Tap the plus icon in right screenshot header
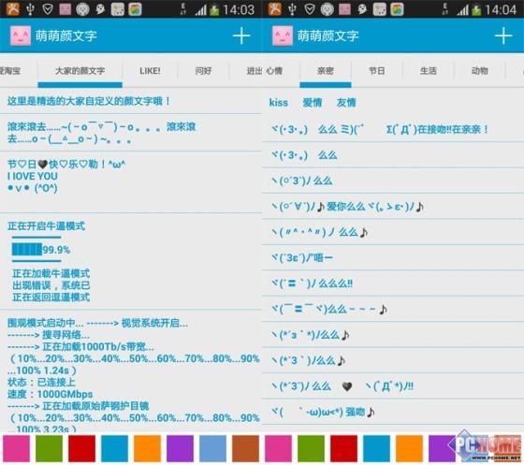524x465 pixels. [x=503, y=36]
